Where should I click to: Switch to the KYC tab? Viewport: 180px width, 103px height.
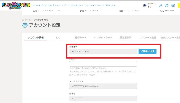click(58, 38)
